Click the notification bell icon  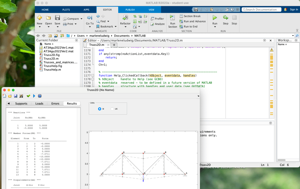285,10
